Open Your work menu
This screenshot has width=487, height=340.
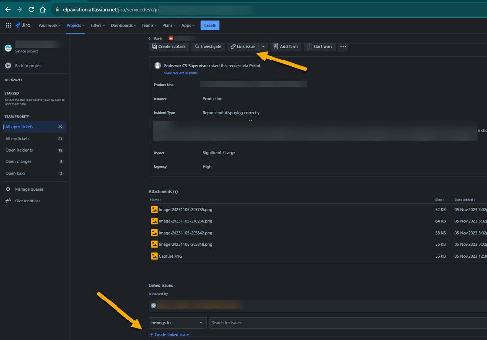coord(50,25)
